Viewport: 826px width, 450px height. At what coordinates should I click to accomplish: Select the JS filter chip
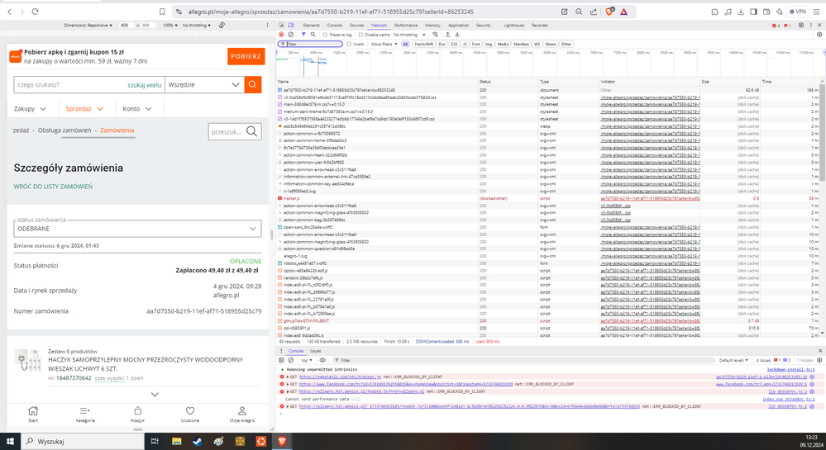pos(465,45)
